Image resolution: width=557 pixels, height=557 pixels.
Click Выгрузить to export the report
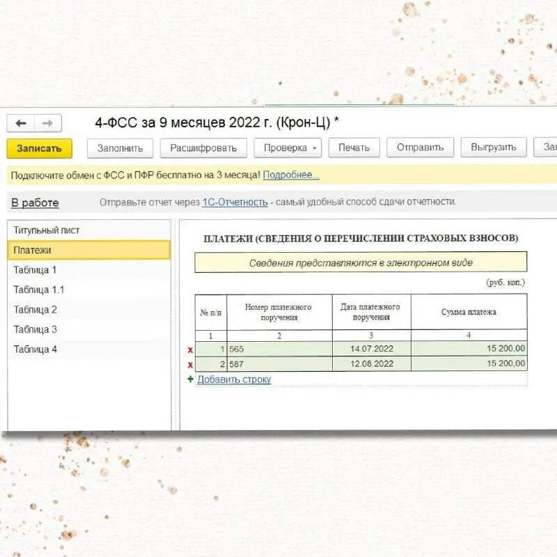point(496,148)
